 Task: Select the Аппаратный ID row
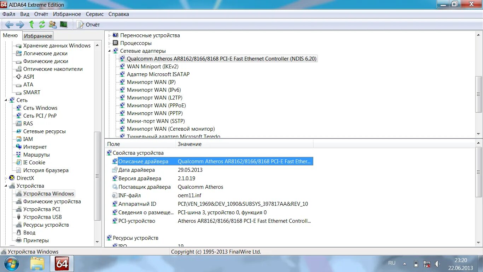[x=212, y=204]
